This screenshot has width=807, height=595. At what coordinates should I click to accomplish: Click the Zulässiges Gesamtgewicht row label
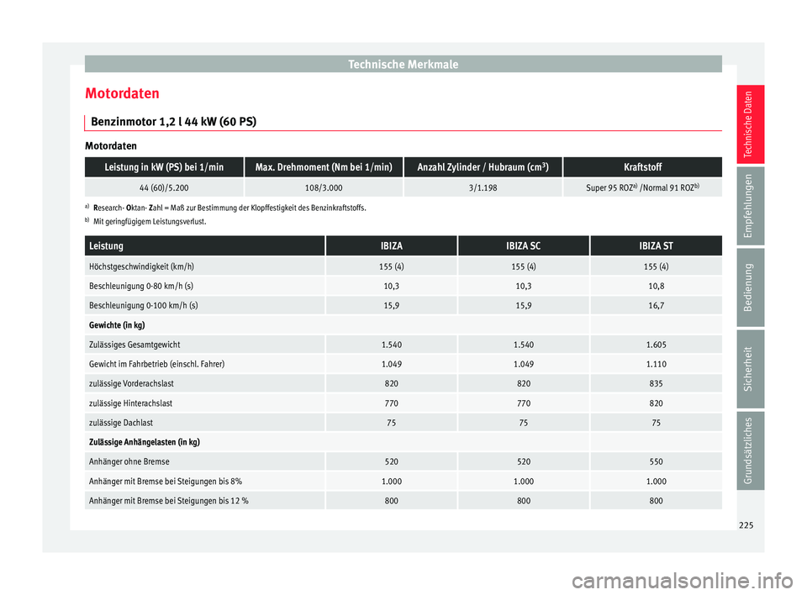(134, 345)
